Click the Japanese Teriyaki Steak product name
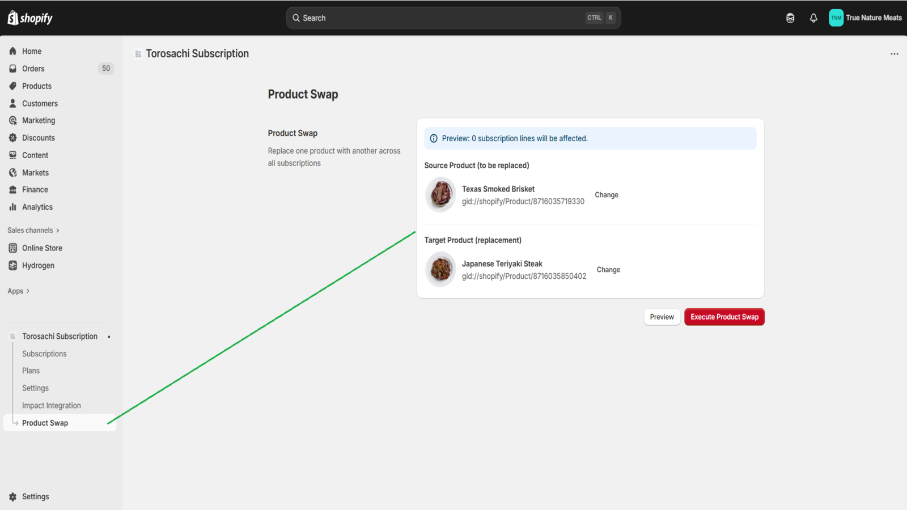The image size is (907, 510). pyautogui.click(x=502, y=263)
